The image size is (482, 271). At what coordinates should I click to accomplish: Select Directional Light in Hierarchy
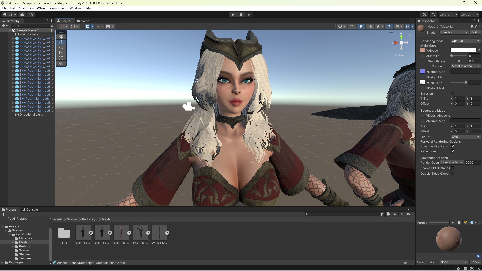pyautogui.click(x=31, y=115)
